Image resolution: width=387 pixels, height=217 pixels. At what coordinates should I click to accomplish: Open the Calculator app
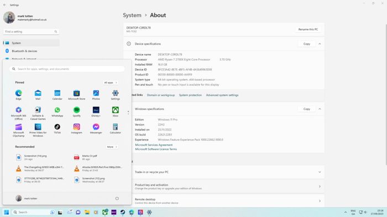115,128
